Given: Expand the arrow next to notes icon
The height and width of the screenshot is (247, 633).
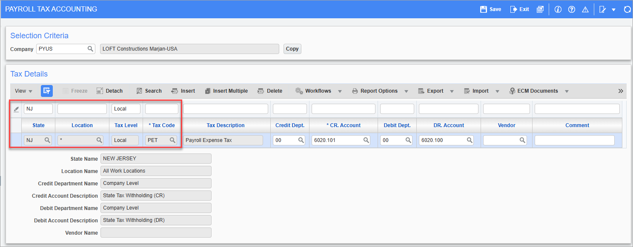Looking at the screenshot, I should [x=613, y=9].
